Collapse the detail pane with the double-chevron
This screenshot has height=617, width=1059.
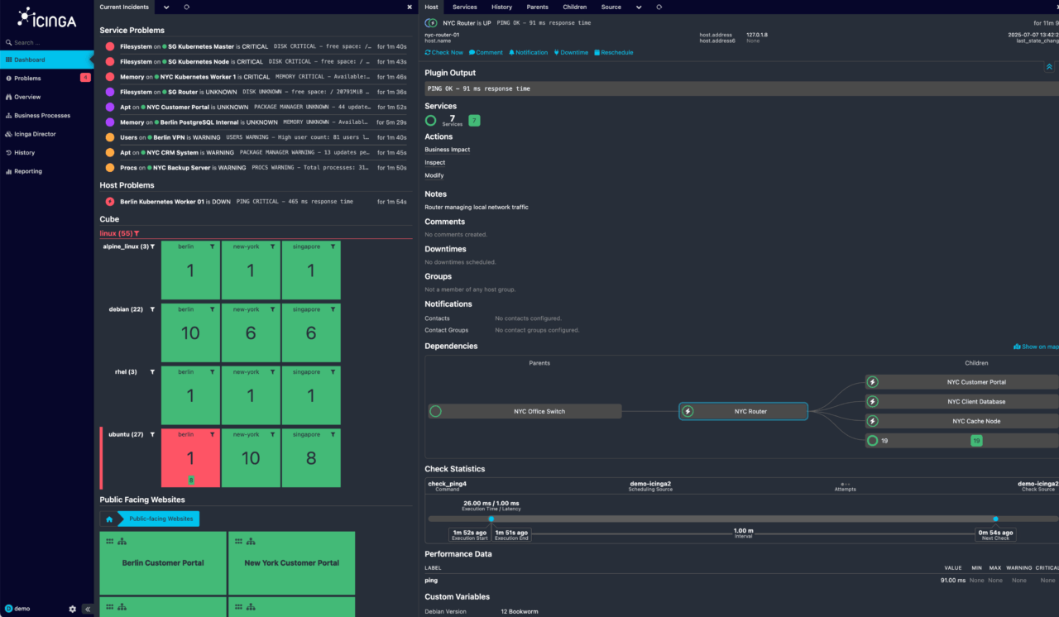[x=1049, y=67]
